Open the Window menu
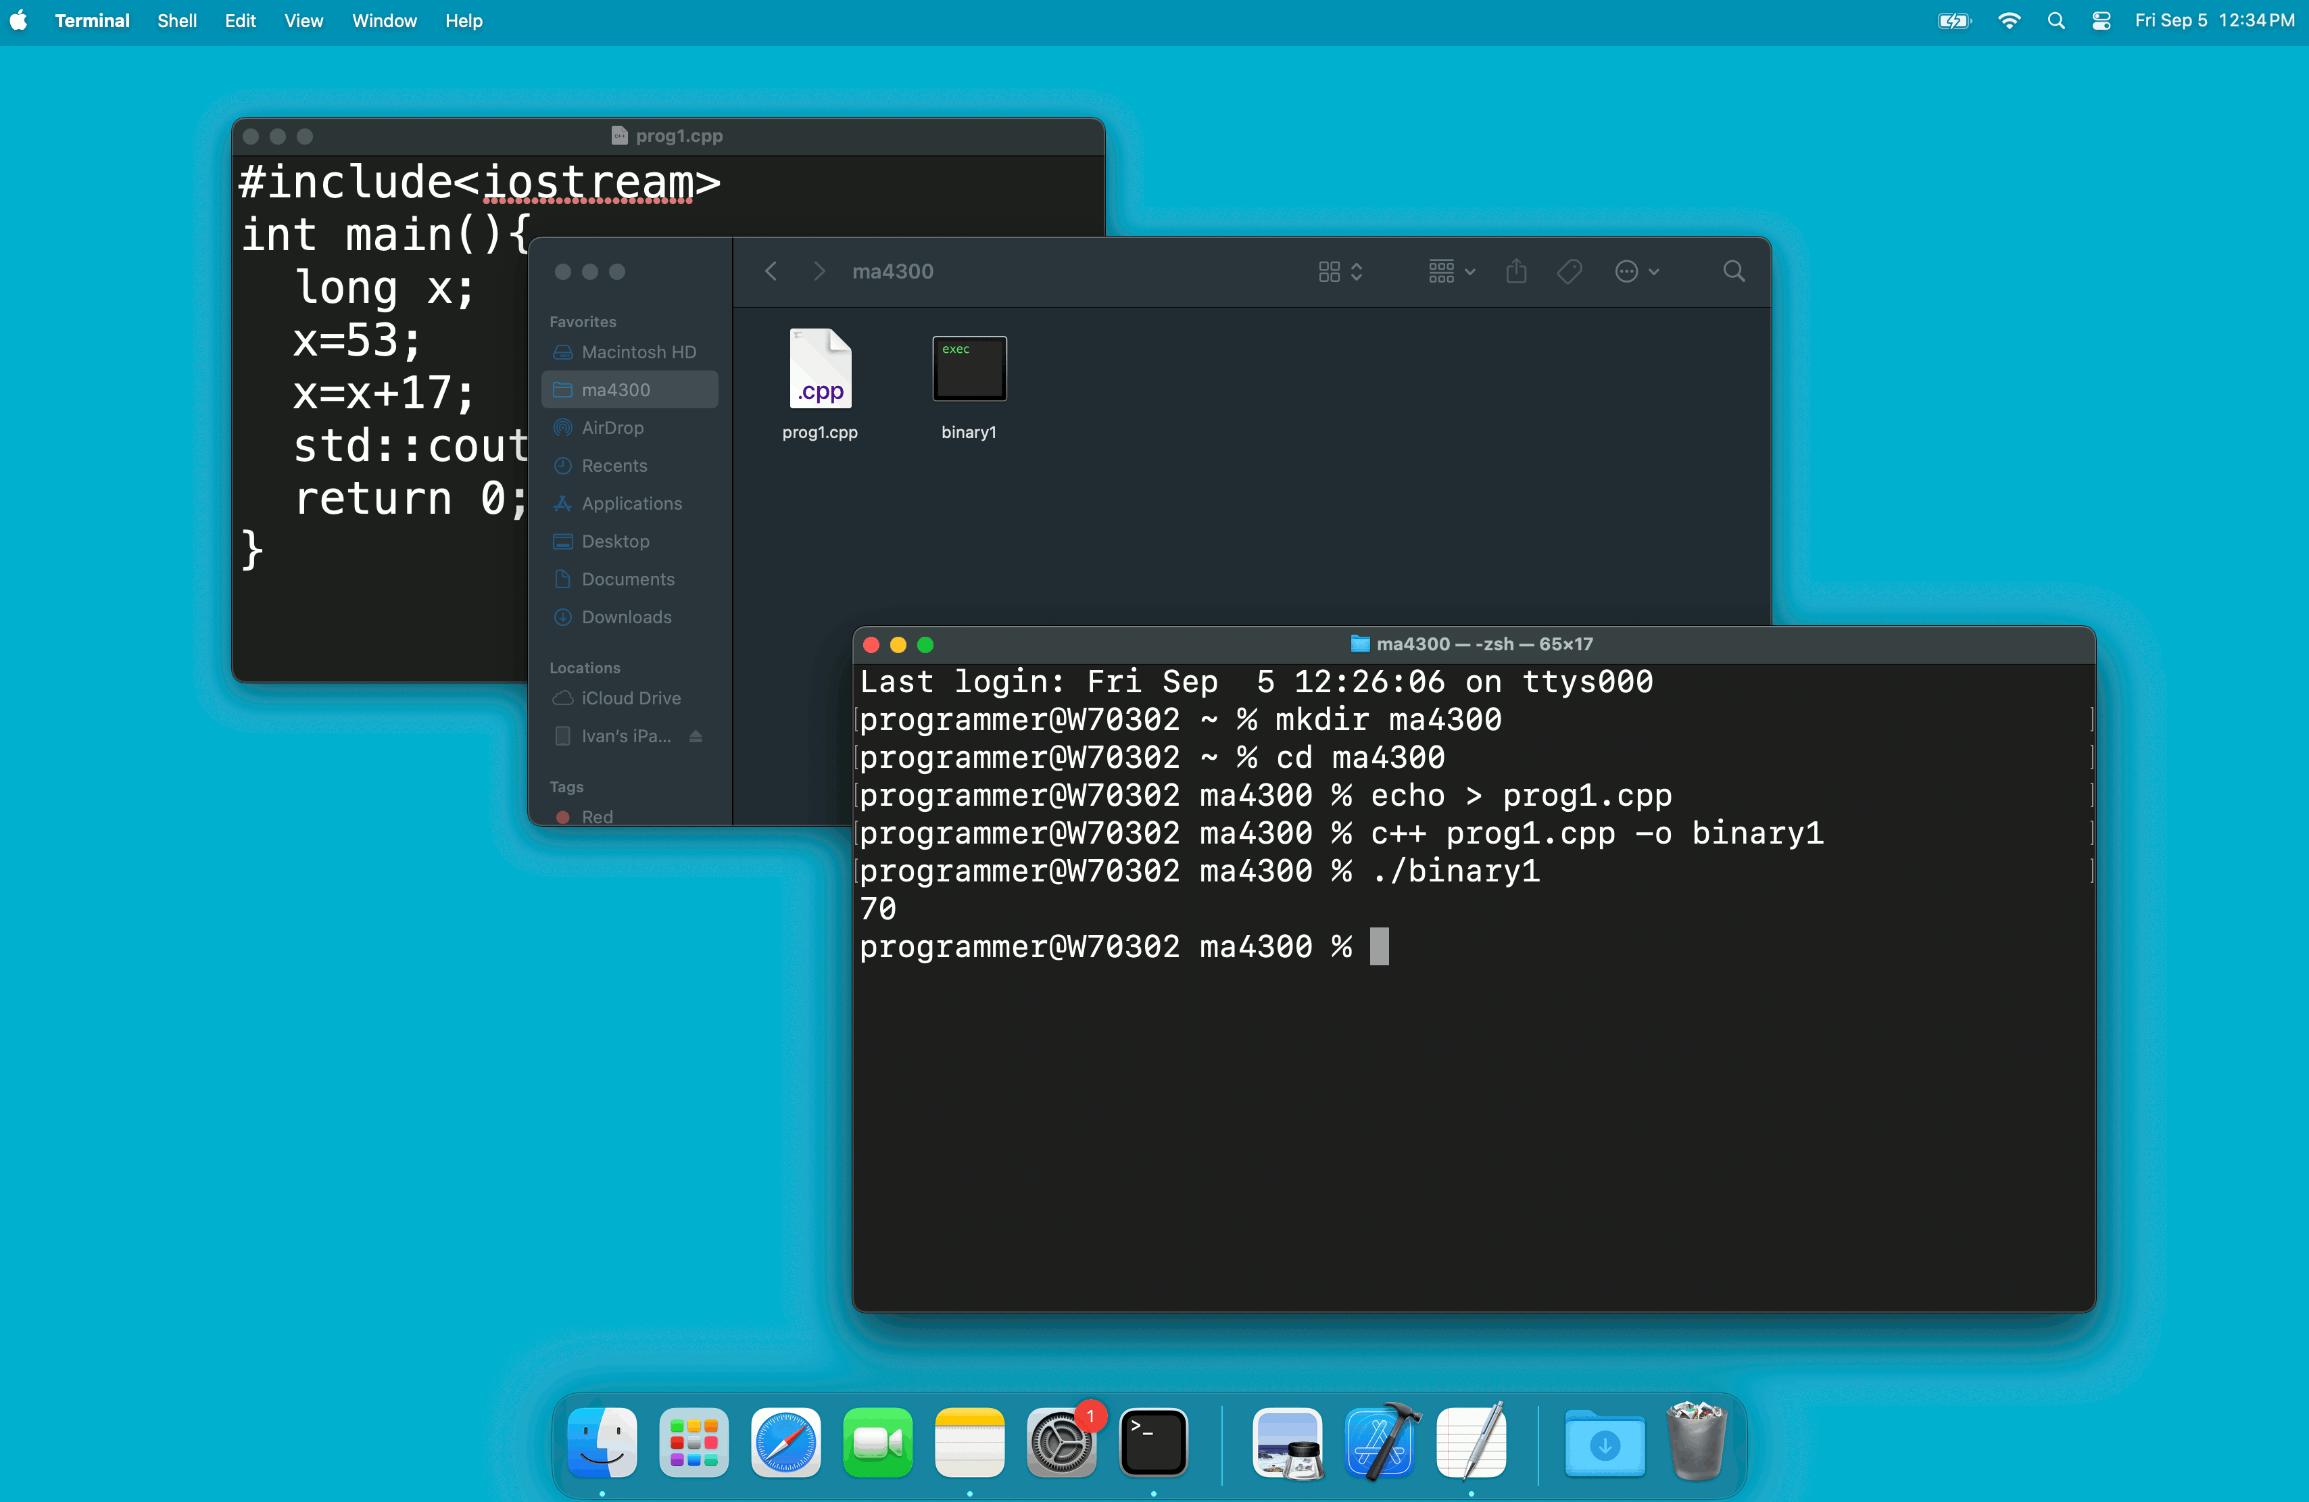 (x=383, y=20)
